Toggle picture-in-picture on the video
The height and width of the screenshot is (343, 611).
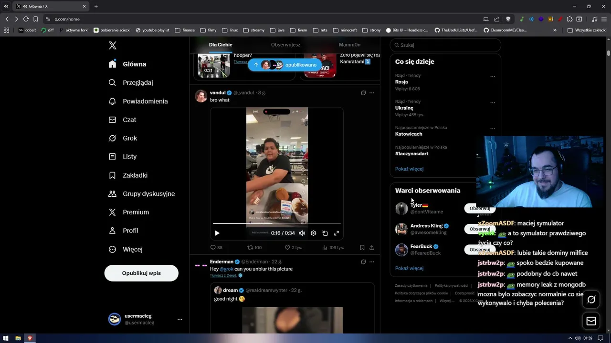point(325,233)
